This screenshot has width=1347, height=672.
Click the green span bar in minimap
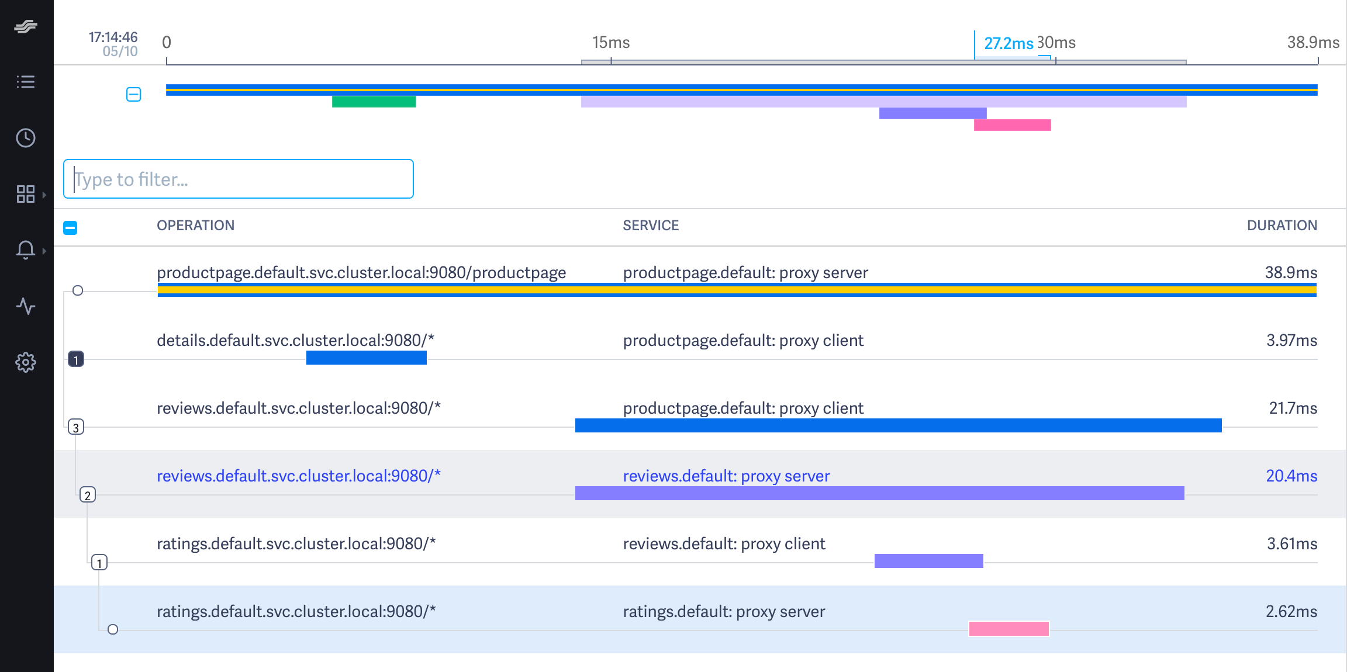click(374, 102)
